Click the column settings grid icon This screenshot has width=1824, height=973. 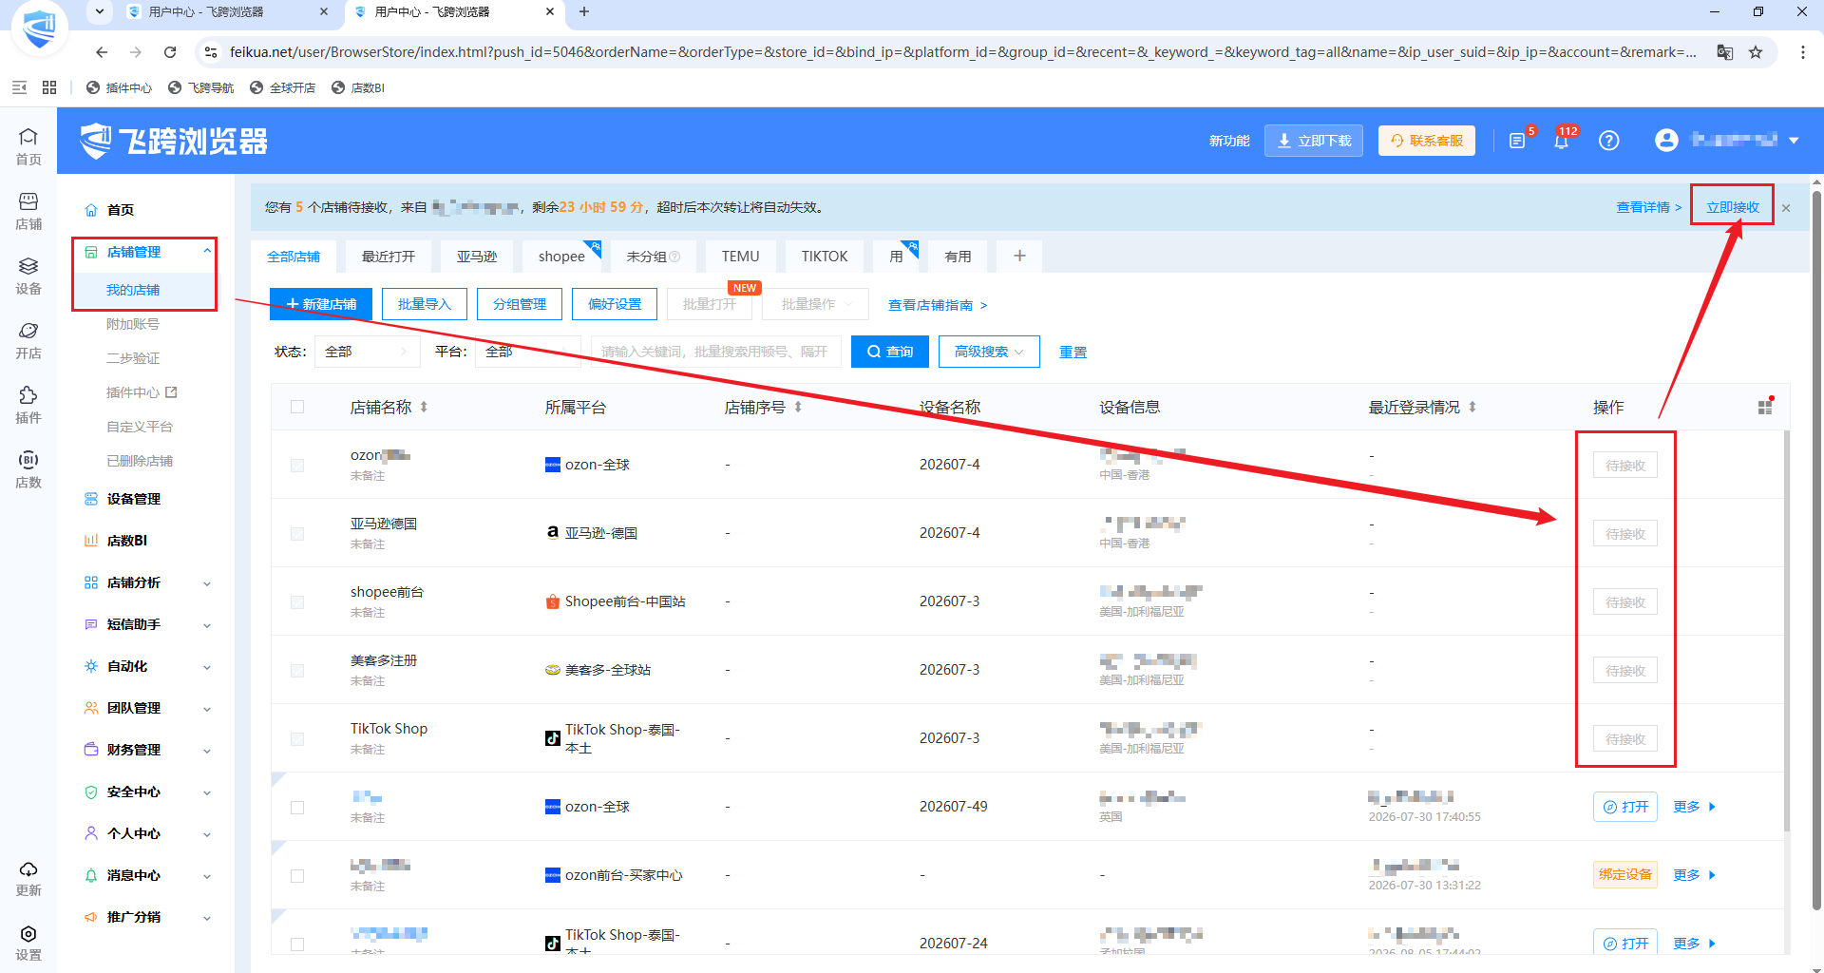point(1765,407)
